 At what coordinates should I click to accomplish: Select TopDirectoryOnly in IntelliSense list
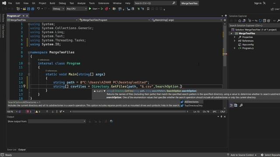[x=192, y=106]
